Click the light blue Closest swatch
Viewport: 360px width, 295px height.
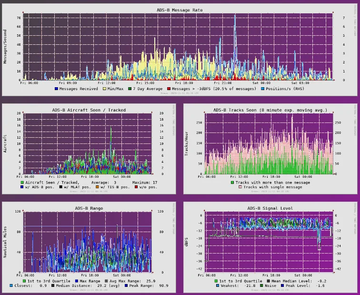11,285
